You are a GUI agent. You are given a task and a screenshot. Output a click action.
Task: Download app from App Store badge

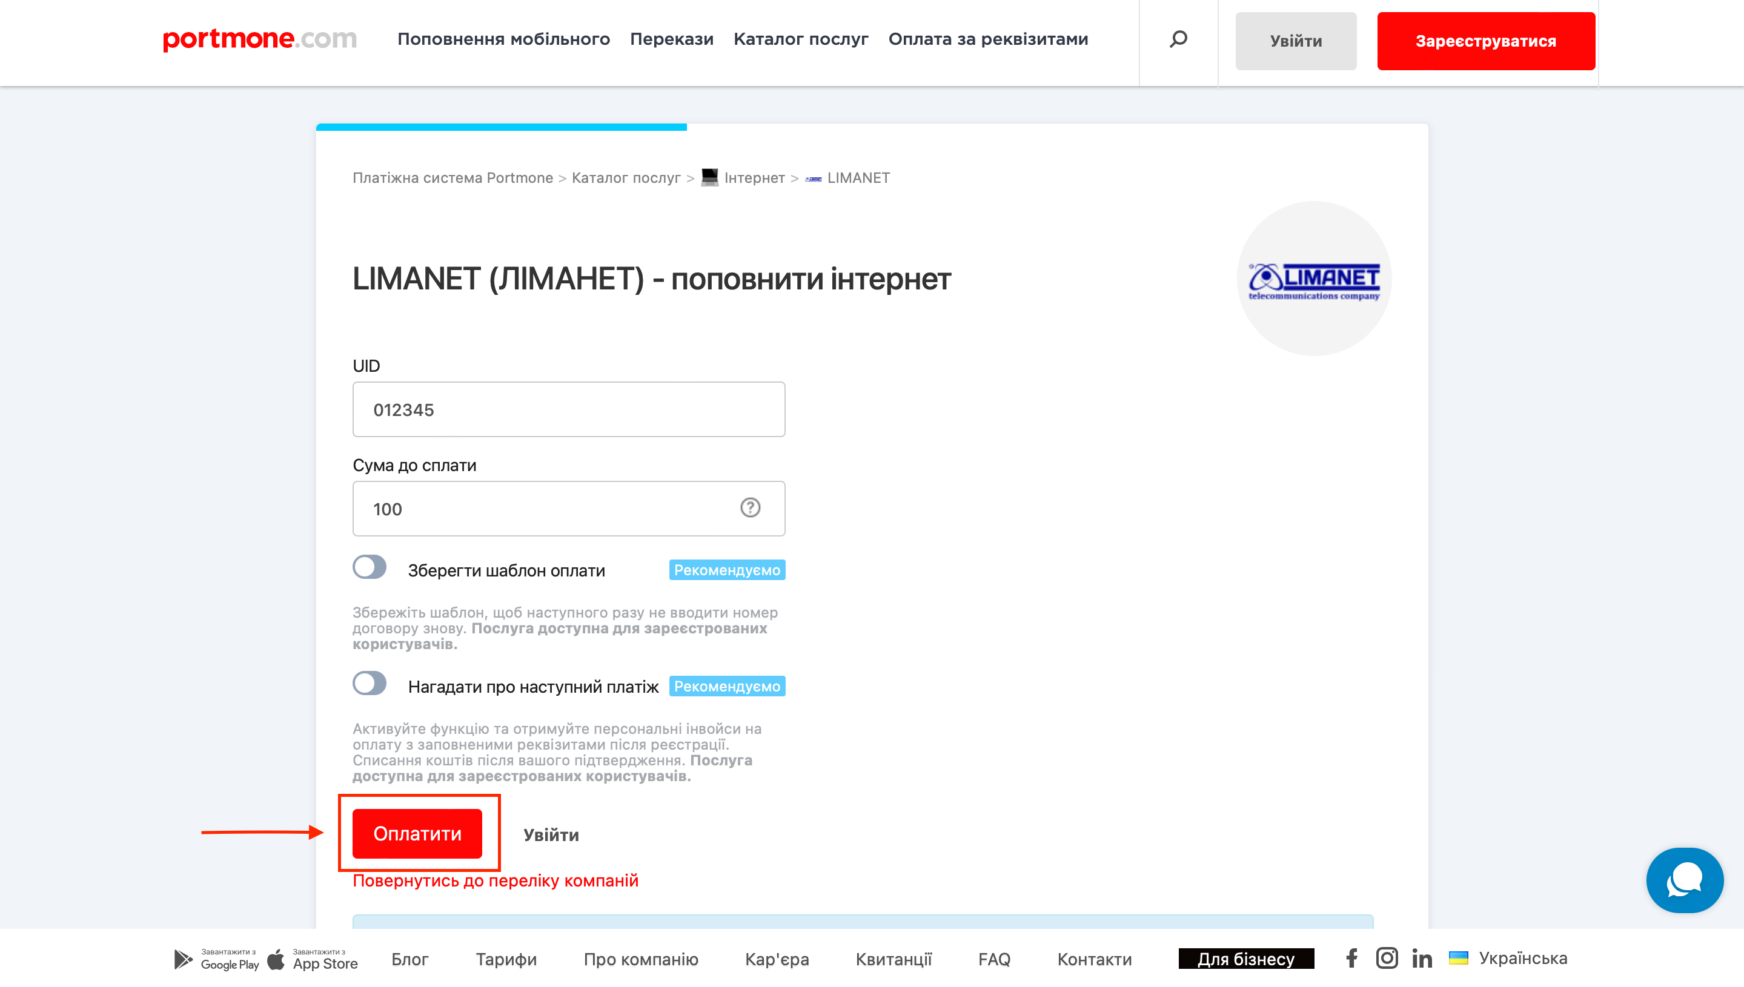click(313, 959)
